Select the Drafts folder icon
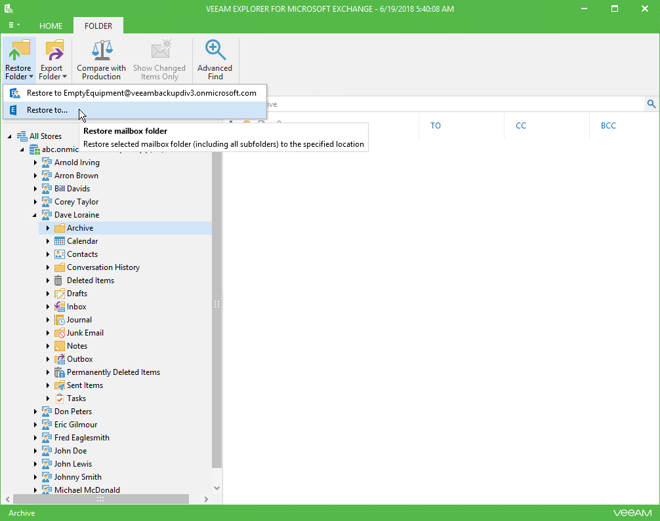This screenshot has height=521, width=660. 60,294
